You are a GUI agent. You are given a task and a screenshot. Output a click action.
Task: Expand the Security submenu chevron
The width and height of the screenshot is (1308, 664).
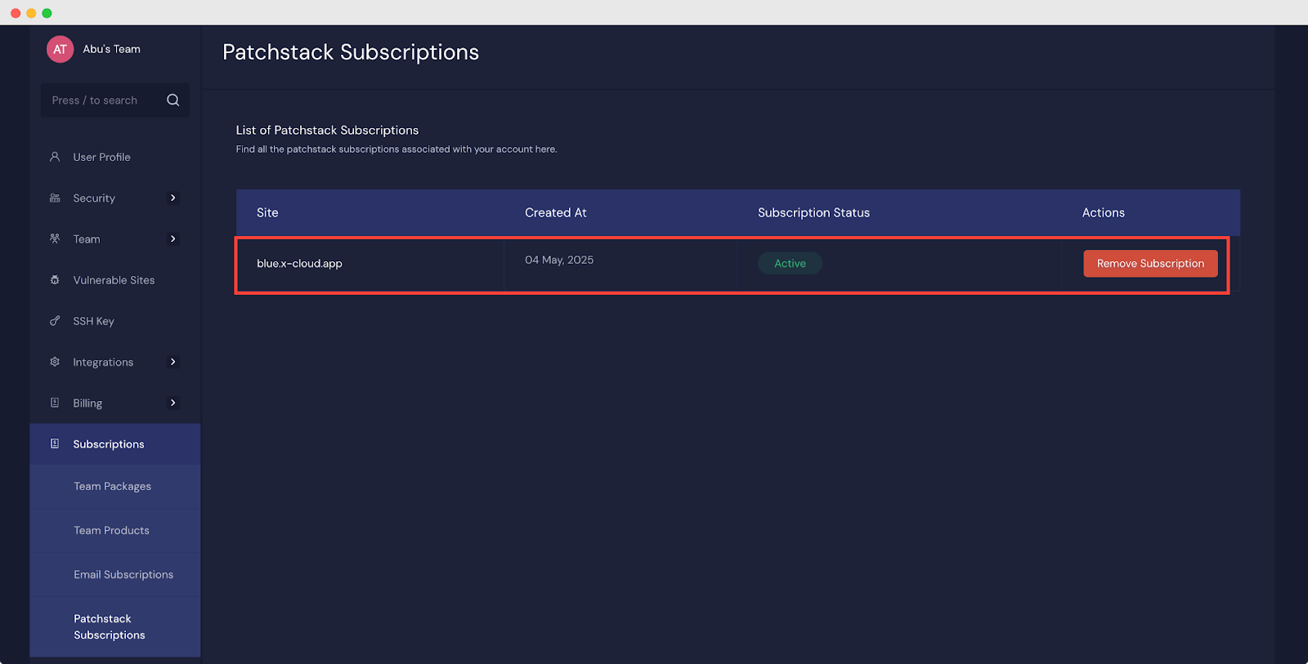(172, 198)
